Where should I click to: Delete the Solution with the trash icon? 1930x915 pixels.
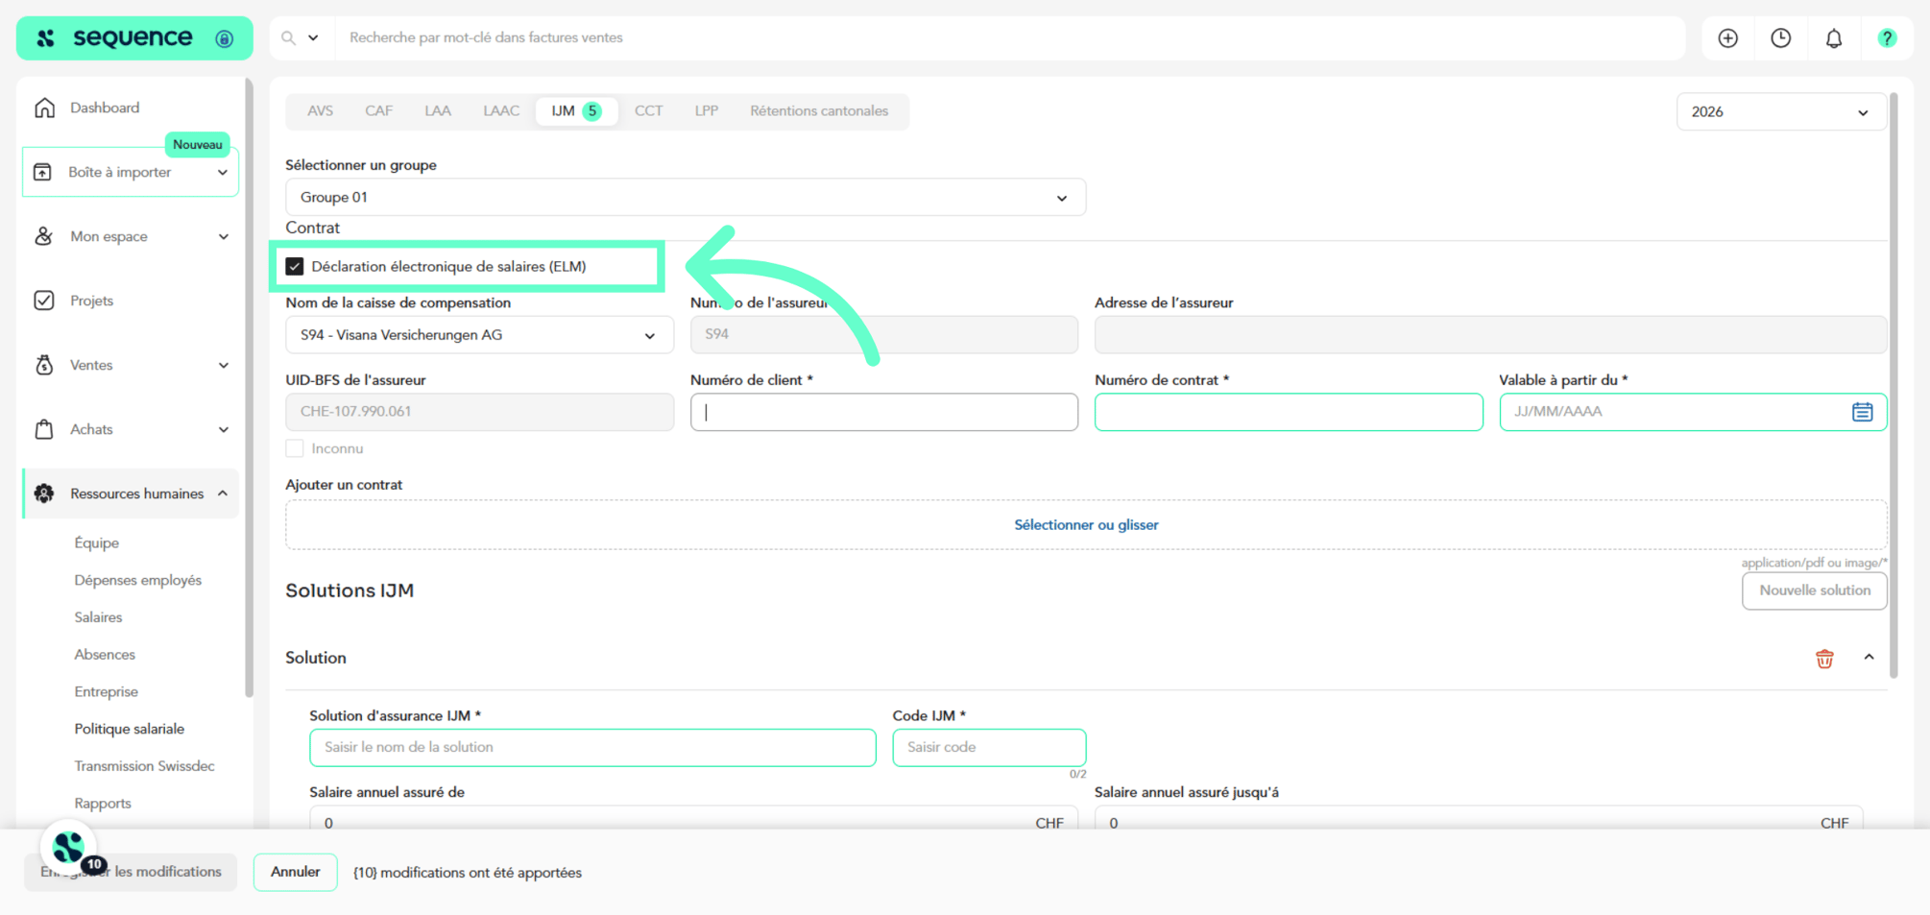[x=1824, y=658]
